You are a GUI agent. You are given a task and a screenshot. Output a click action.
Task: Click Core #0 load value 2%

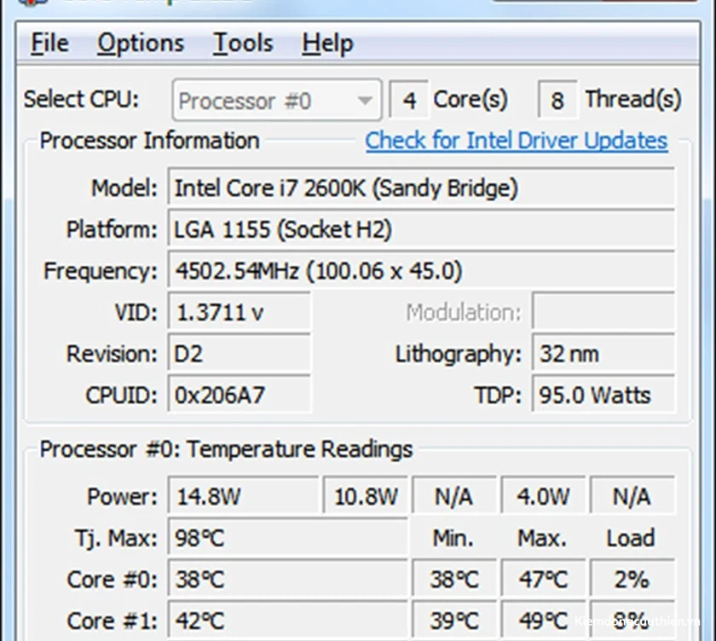(632, 580)
